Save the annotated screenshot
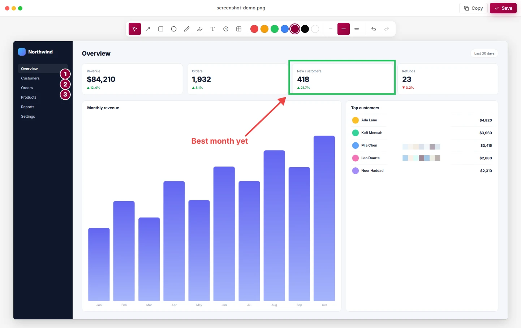Screen dimensions: 521x328 pos(503,8)
